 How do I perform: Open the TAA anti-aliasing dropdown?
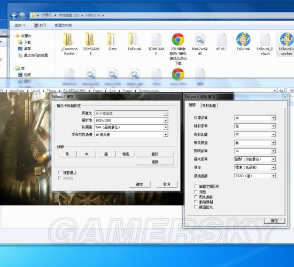131,127
